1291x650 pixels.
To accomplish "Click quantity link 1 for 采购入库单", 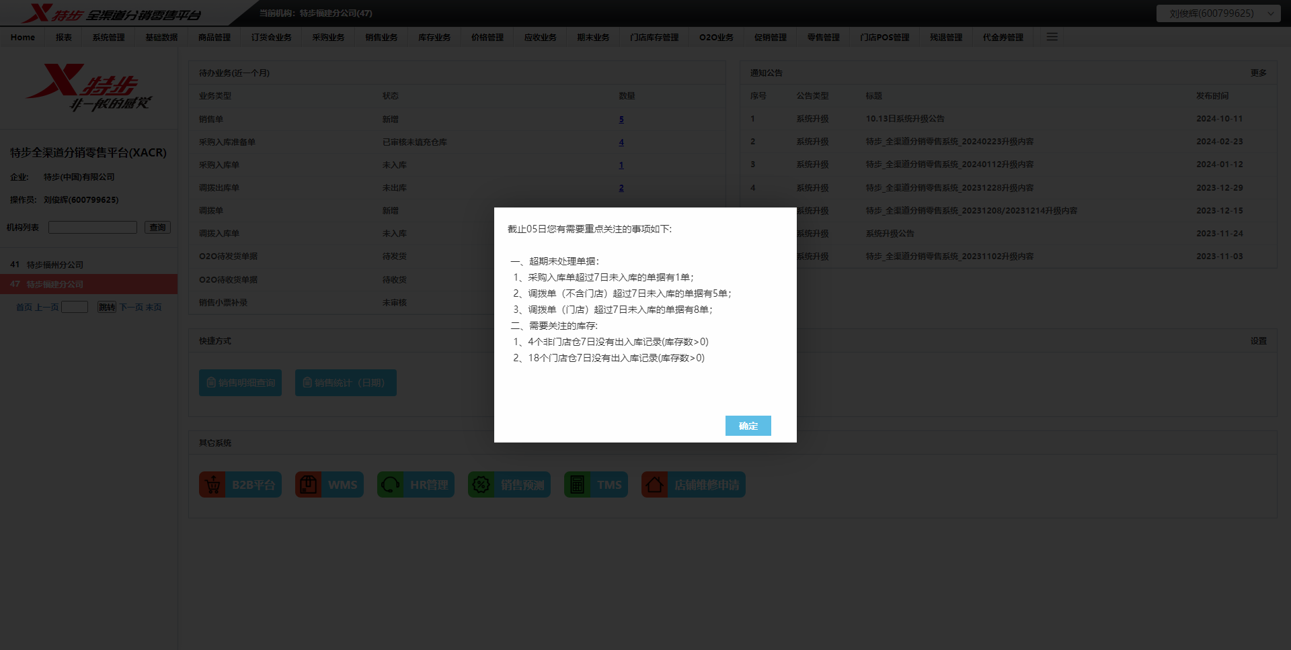I will pyautogui.click(x=621, y=165).
